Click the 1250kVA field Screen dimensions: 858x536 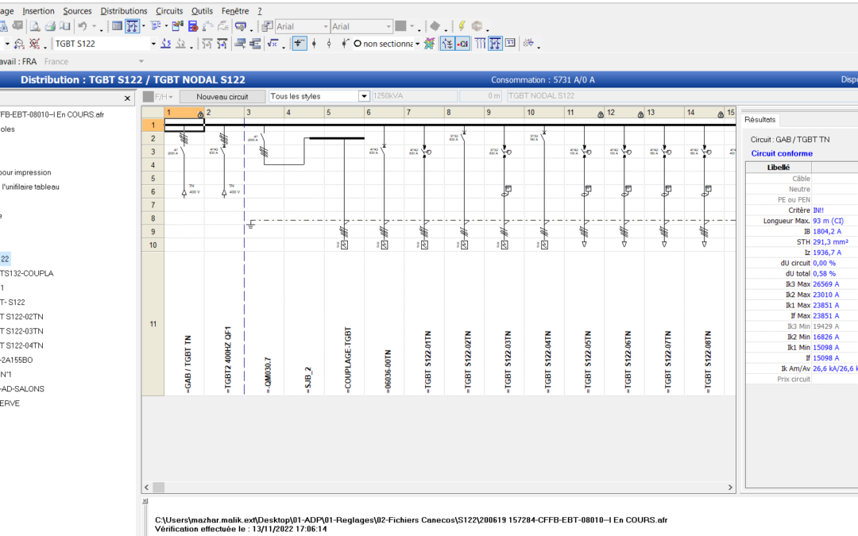(x=415, y=96)
